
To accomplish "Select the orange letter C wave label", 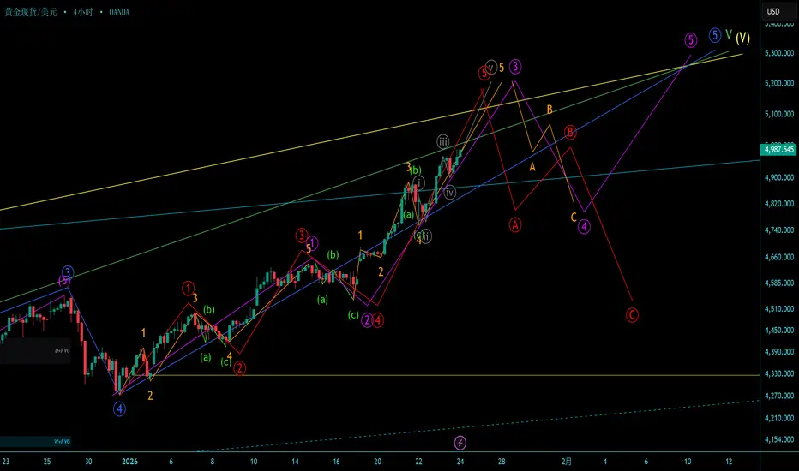I will pos(574,218).
